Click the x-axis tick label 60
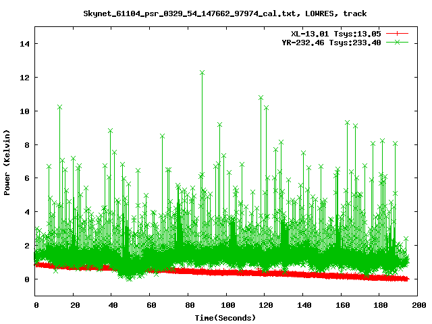Viewport: 432px width, 324px height. coord(151,305)
